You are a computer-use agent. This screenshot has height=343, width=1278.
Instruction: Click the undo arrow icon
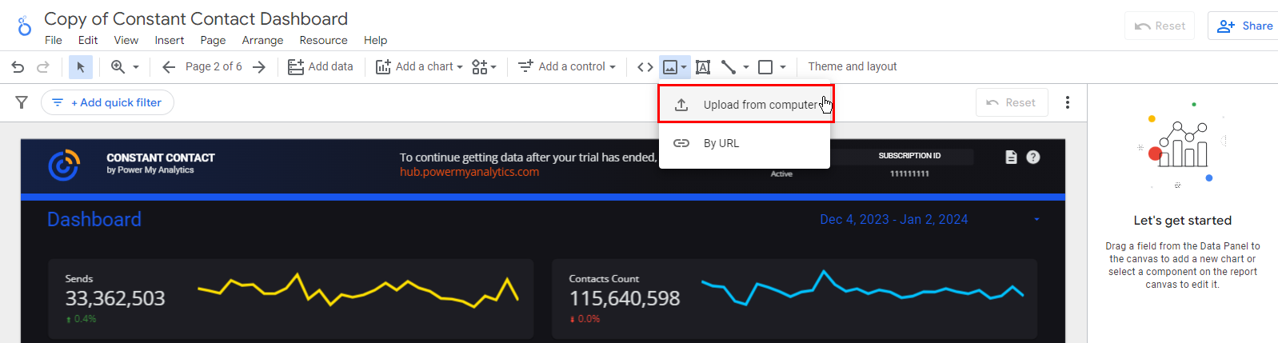[18, 67]
